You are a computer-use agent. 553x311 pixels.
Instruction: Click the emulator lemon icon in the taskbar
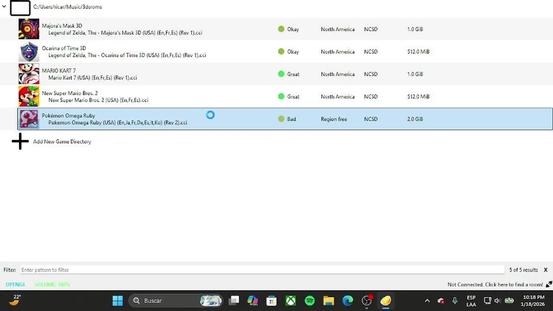pos(385,301)
